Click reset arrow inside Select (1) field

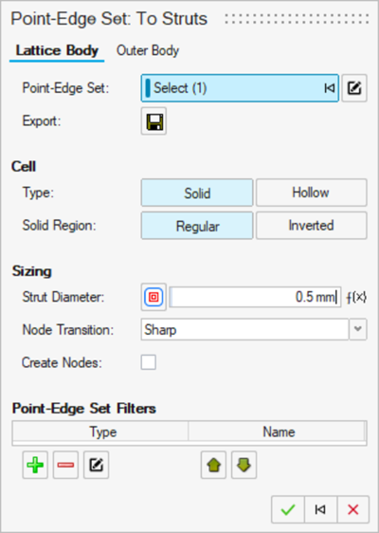330,88
